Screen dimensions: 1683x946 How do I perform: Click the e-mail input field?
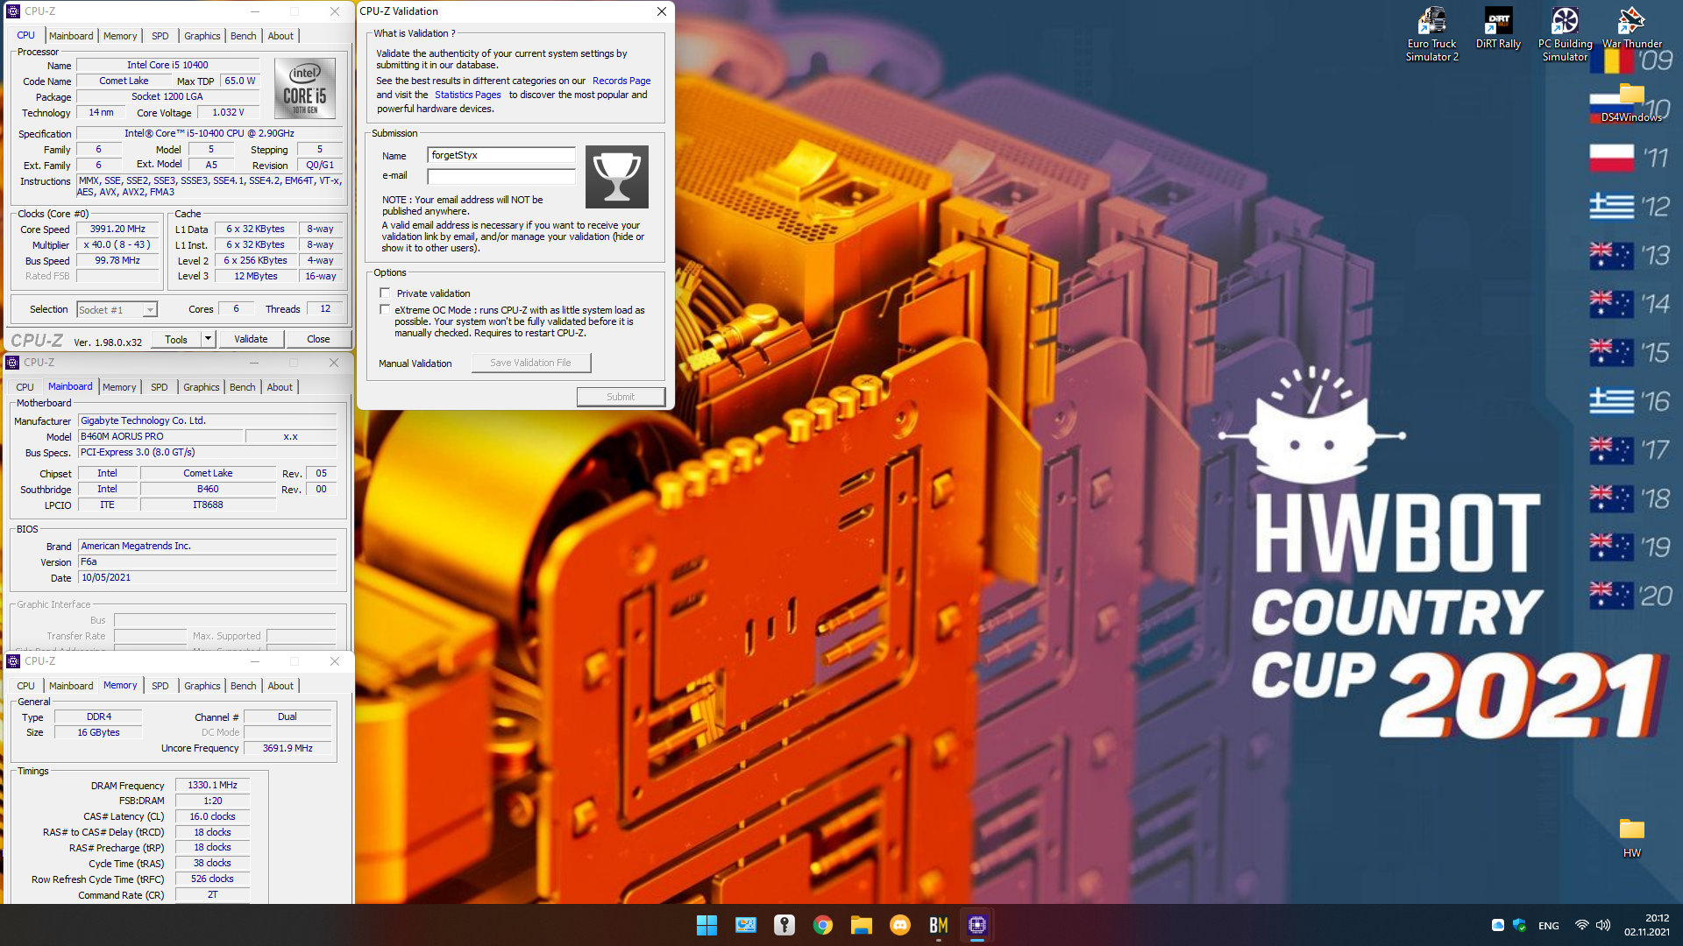point(501,176)
